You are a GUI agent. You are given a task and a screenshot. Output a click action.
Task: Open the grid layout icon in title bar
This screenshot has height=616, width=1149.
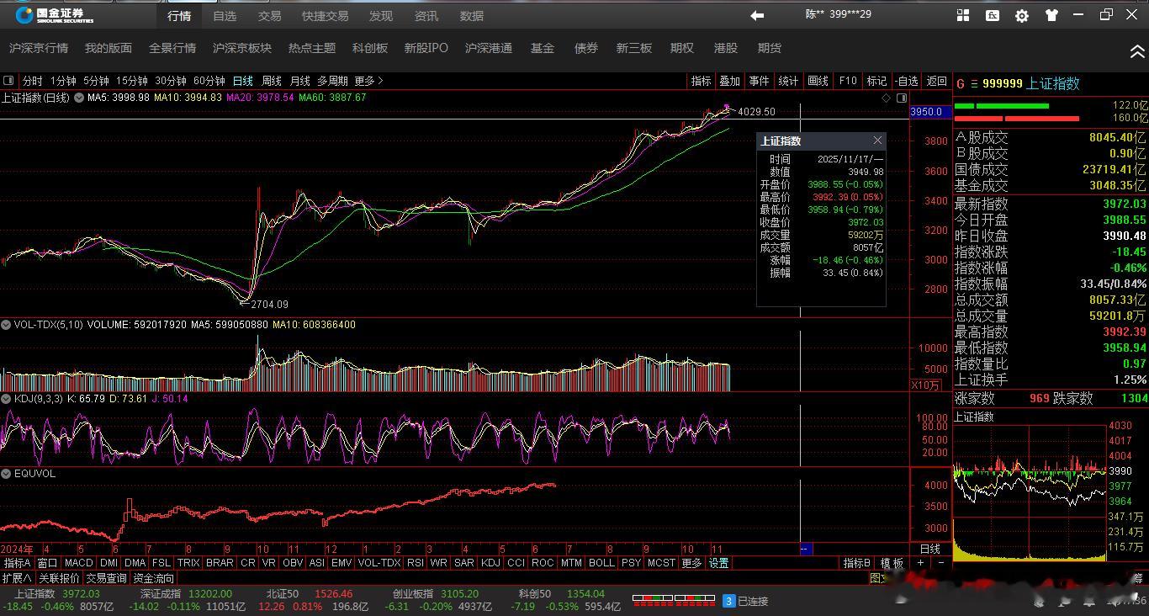tap(963, 15)
